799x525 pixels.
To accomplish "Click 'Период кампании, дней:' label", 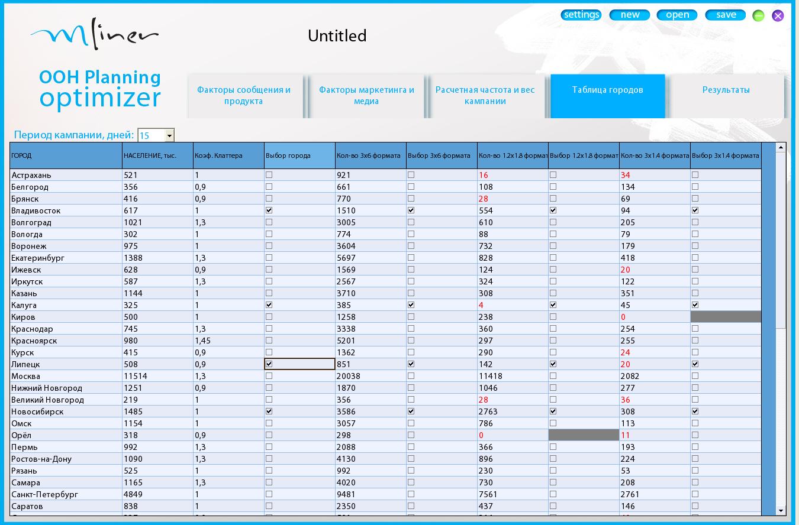I will click(74, 135).
